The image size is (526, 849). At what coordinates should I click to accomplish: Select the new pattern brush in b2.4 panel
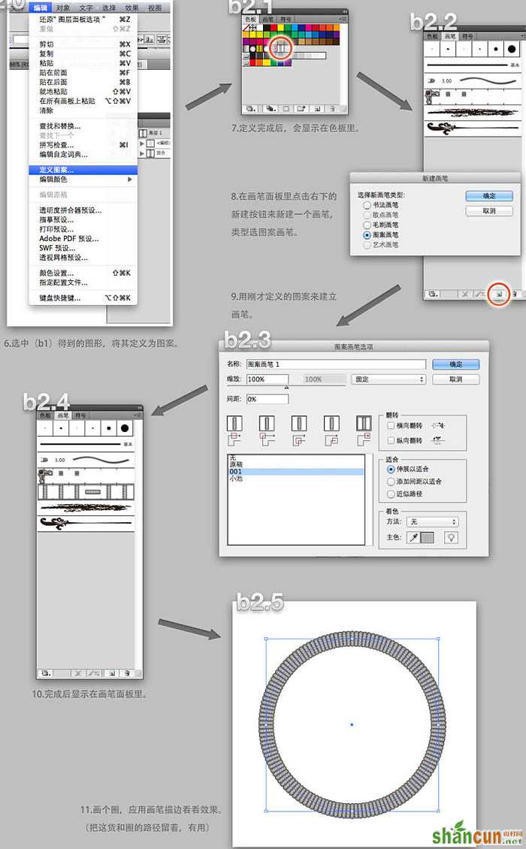[86, 492]
